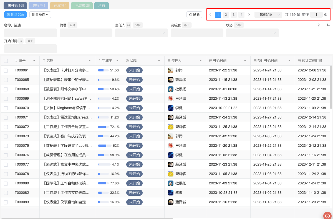Switch to the 进行中 tab
Viewport: 333px width, 219px height.
pos(39,6)
